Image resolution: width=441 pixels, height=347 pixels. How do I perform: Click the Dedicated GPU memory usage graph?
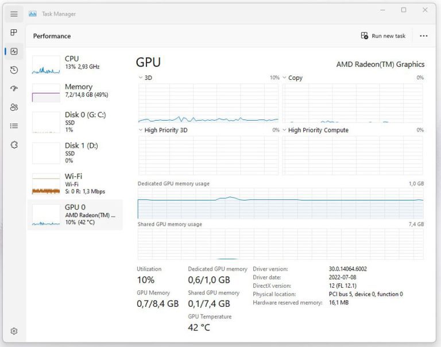[280, 202]
